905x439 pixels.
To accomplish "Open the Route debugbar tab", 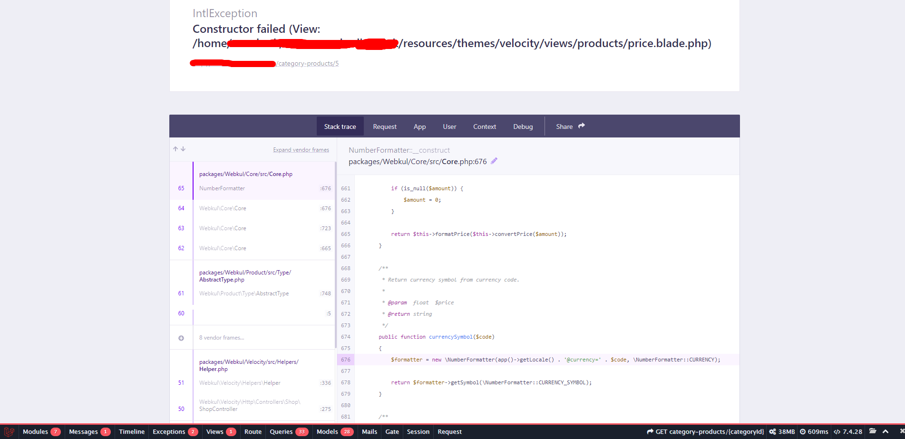I will (x=253, y=431).
